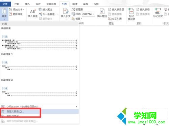This screenshot has width=169, height=126.
Task: Click the 插入脚注 label text
Action: point(33,16)
